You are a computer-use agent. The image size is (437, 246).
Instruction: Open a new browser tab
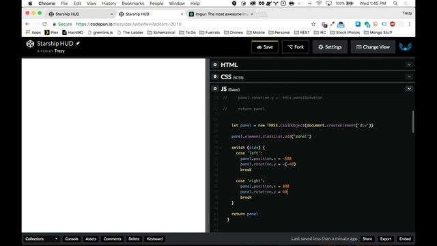(x=262, y=14)
